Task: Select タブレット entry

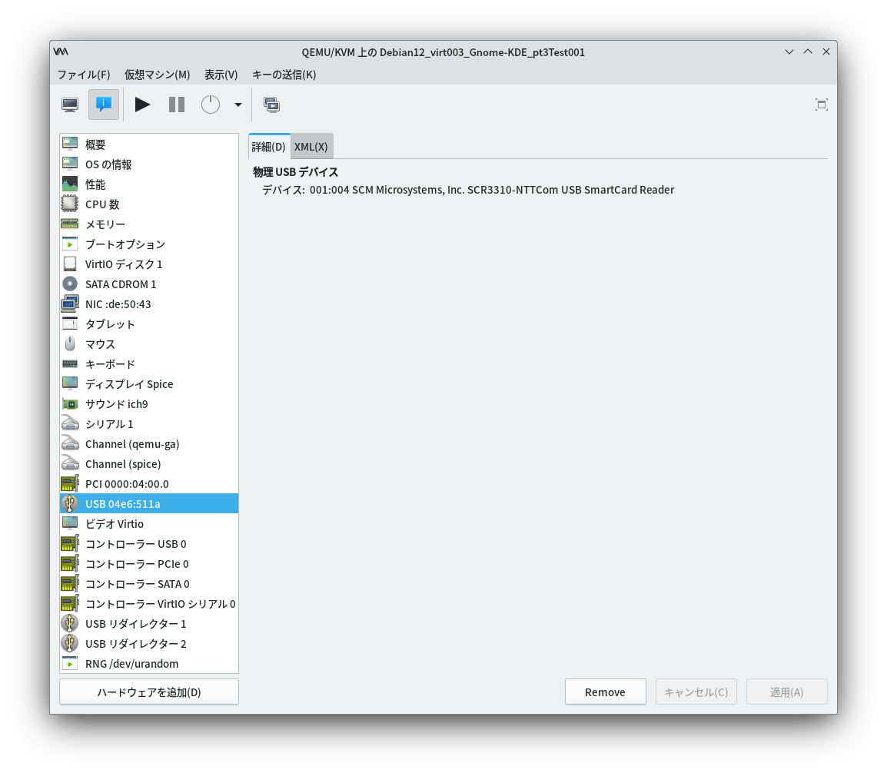Action: (x=149, y=324)
